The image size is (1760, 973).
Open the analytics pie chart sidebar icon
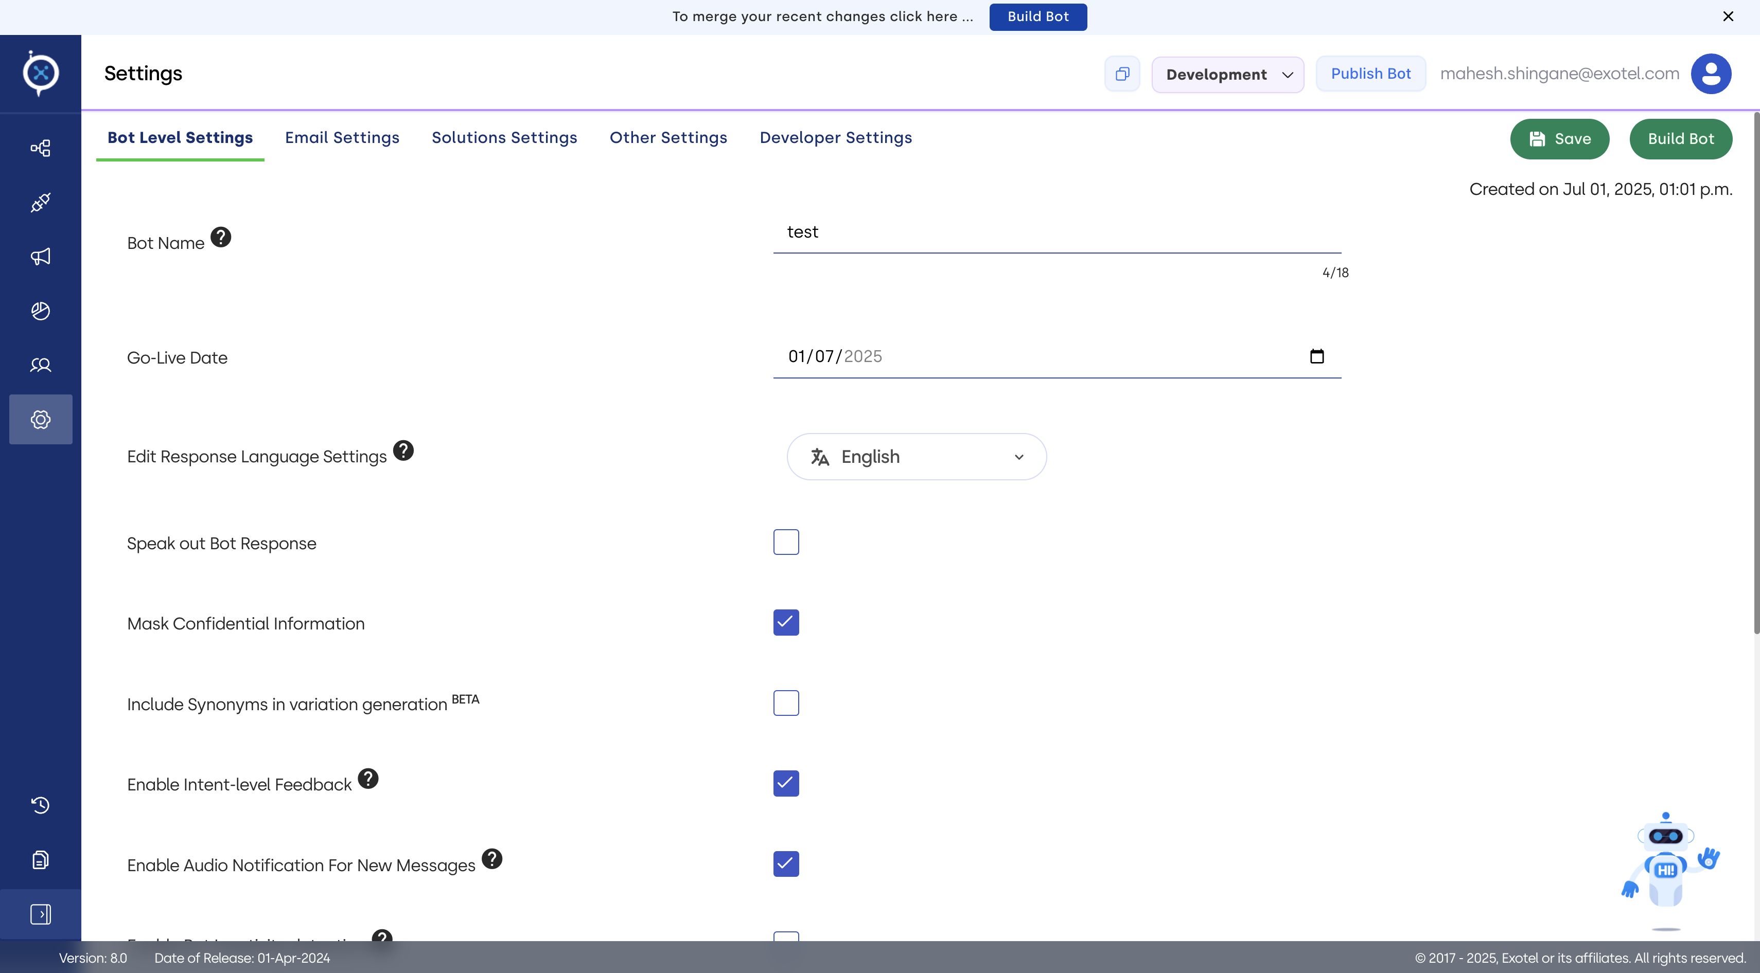pos(40,311)
